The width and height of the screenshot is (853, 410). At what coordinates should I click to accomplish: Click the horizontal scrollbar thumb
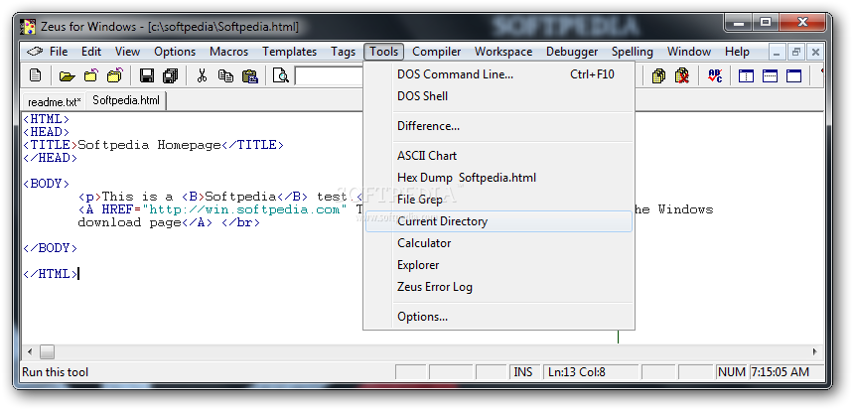tap(47, 351)
